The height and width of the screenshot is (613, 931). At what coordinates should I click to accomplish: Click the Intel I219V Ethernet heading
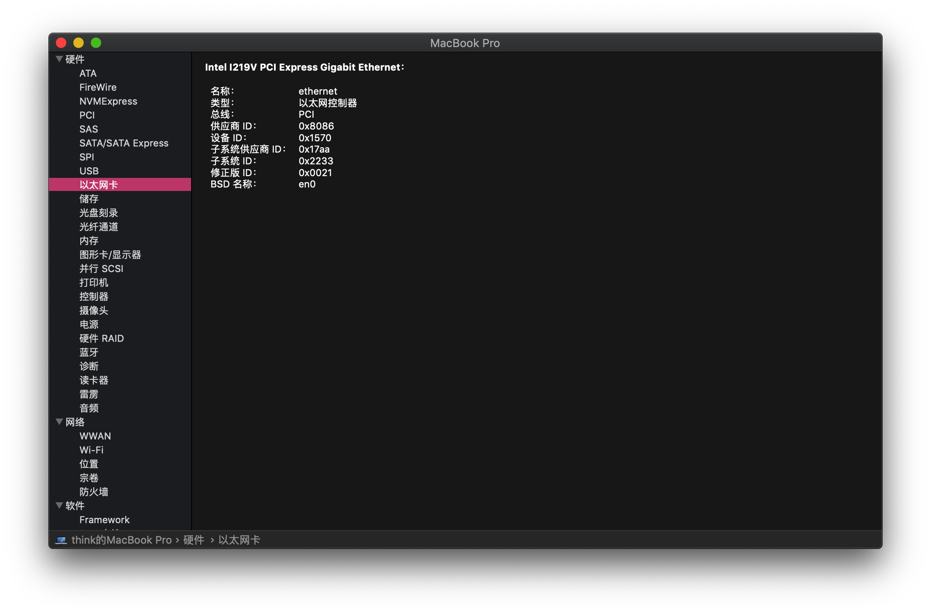(x=304, y=67)
